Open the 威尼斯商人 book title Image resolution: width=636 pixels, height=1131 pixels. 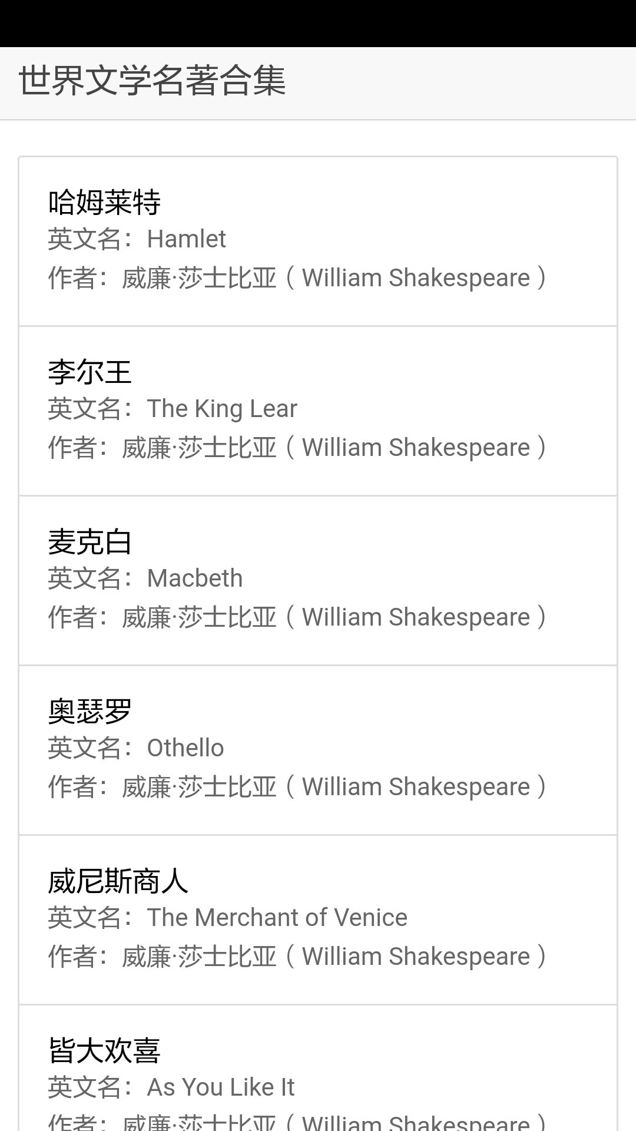pos(118,881)
